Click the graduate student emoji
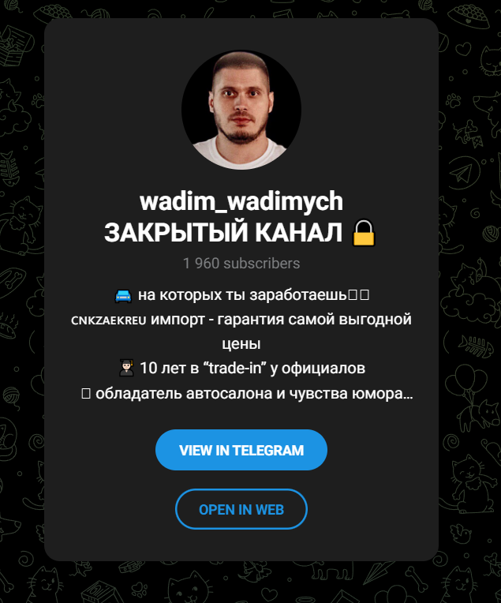501x603 pixels. tap(126, 369)
